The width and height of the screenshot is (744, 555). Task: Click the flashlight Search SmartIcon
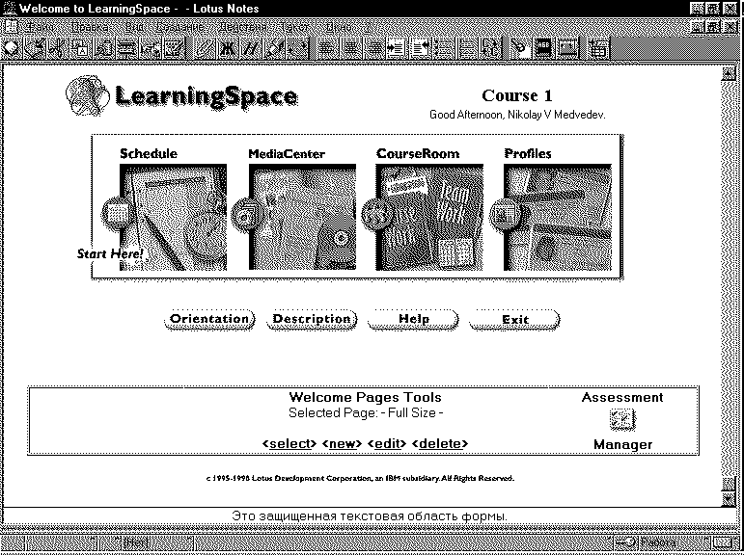pyautogui.click(x=520, y=49)
